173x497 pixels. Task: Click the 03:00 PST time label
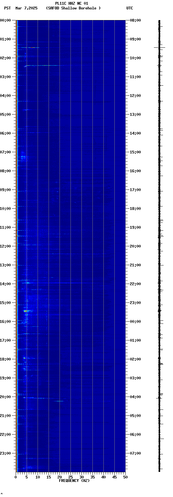point(6,77)
